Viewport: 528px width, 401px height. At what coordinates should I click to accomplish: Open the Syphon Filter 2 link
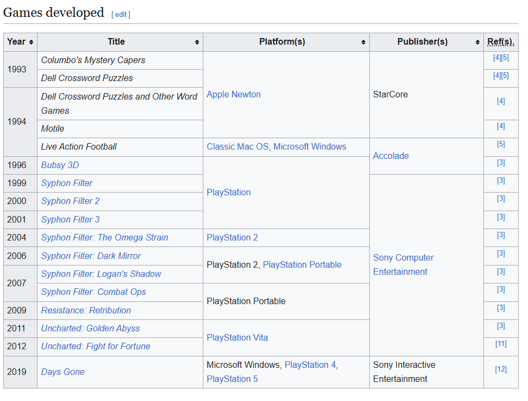(x=70, y=201)
